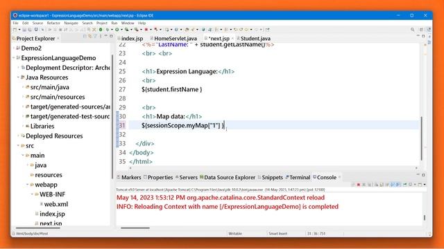
Task: Open the Project Explorer view menu icon
Action: (101, 37)
